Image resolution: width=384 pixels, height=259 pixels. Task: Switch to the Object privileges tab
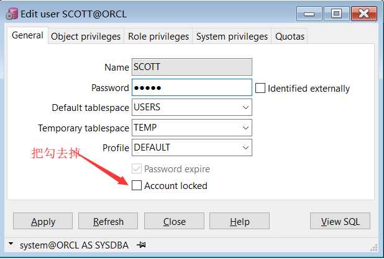click(86, 37)
